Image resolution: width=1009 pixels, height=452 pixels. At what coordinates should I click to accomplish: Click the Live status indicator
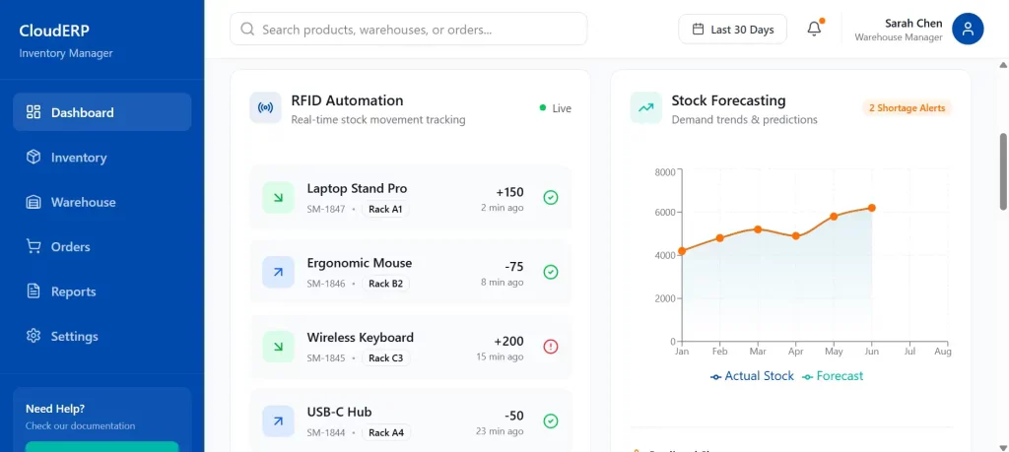[556, 108]
